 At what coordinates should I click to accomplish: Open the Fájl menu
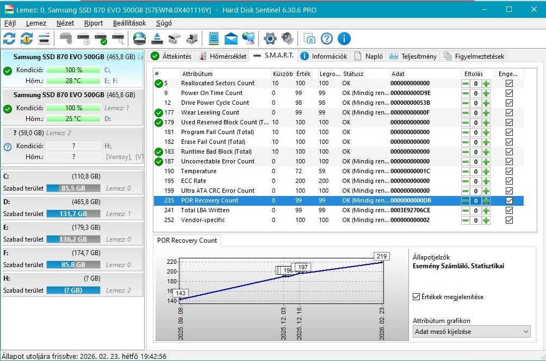tap(10, 23)
